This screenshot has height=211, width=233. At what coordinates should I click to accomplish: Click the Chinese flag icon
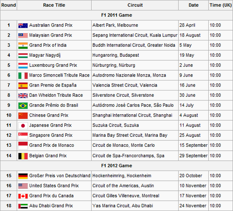point(23,116)
